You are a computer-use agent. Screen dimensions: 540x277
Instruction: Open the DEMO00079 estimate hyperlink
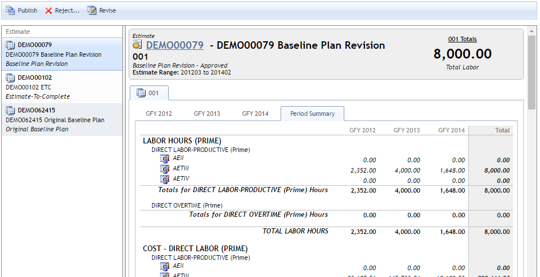[x=174, y=45]
